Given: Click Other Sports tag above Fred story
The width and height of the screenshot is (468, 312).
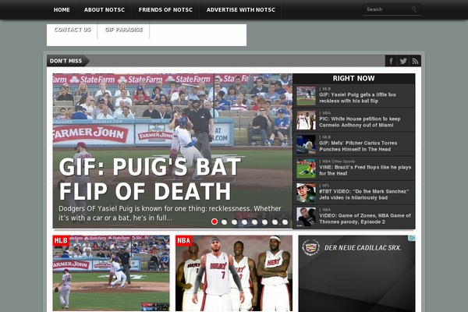Looking at the screenshot, I should click(343, 161).
